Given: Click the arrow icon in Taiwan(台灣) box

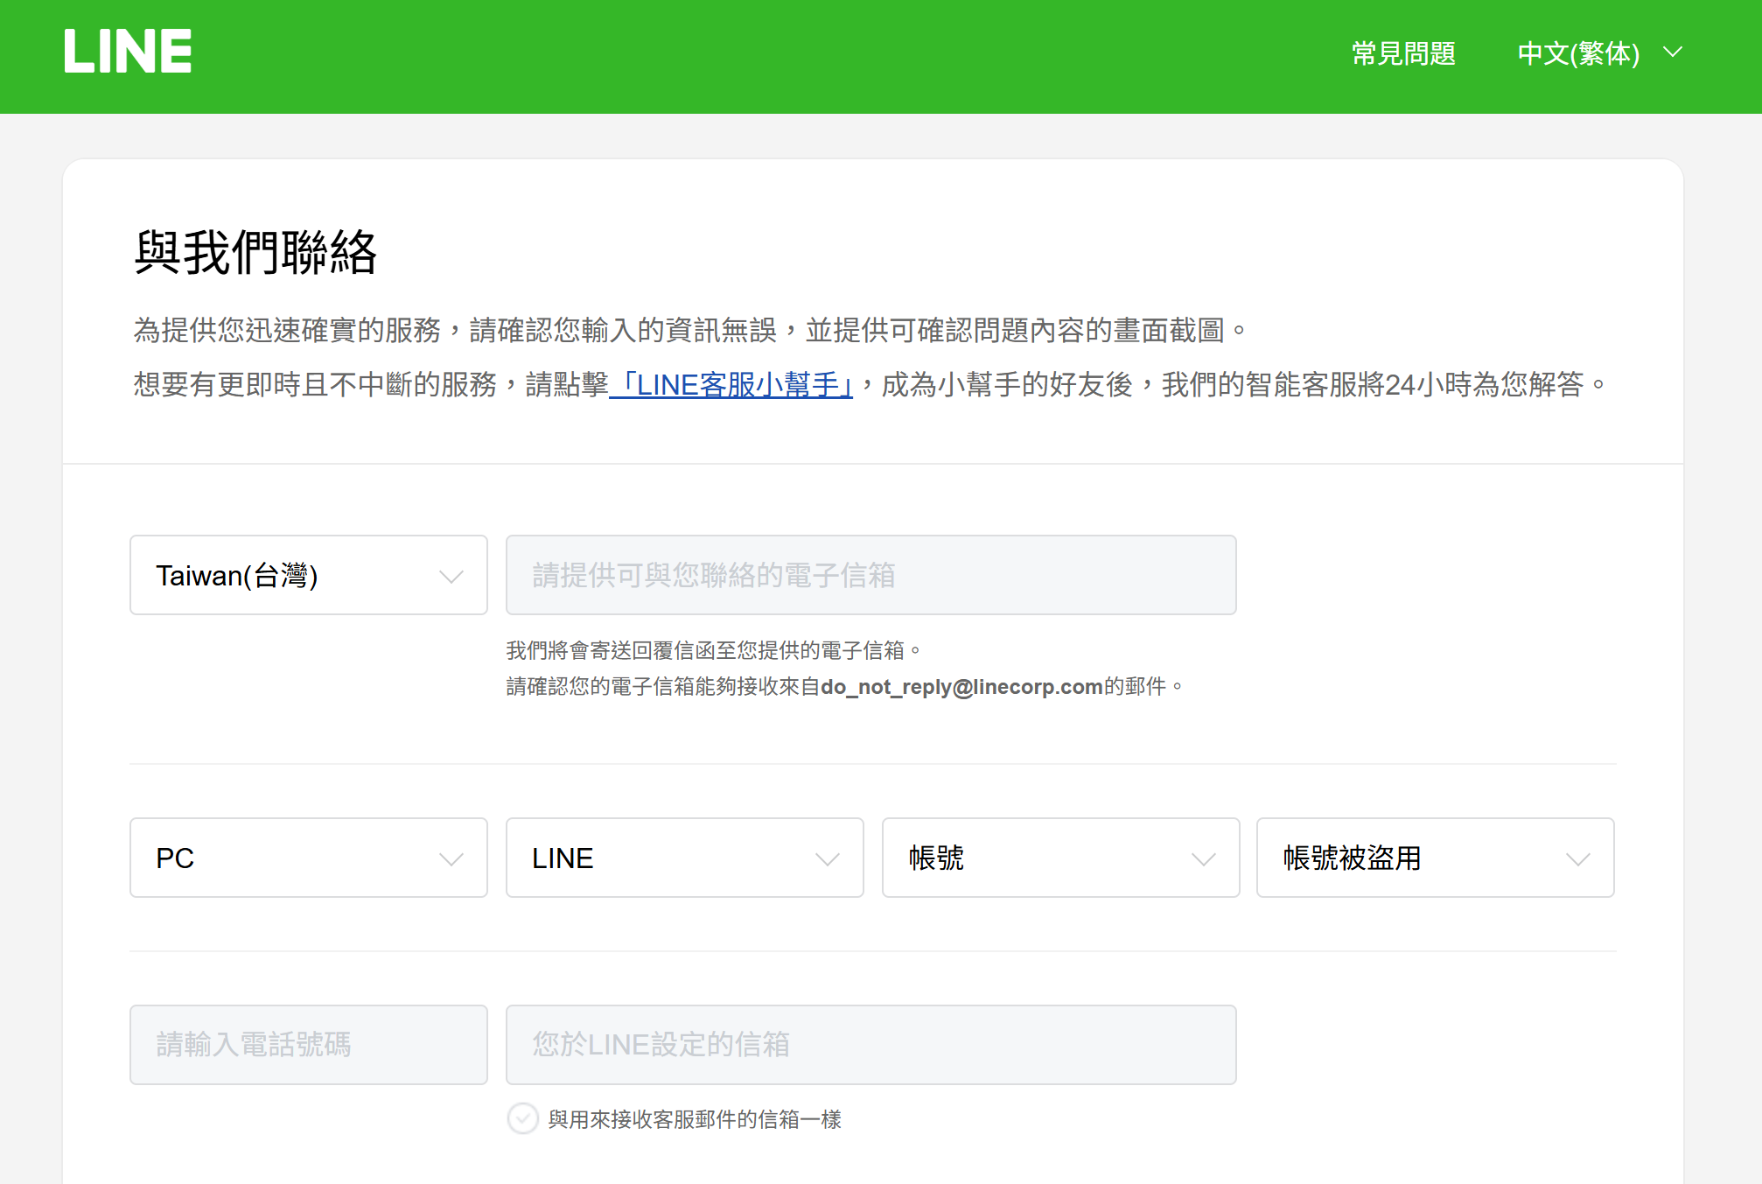Looking at the screenshot, I should [451, 577].
